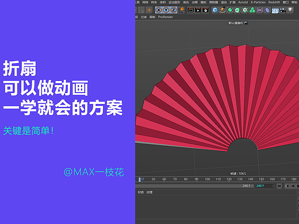Open the 扩展 menu
299x224 pixels.
(232, 2)
